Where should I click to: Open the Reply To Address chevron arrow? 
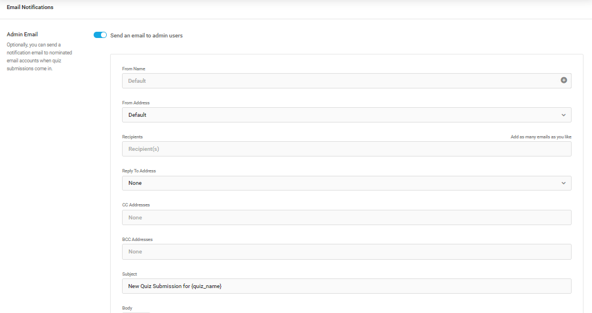click(563, 183)
